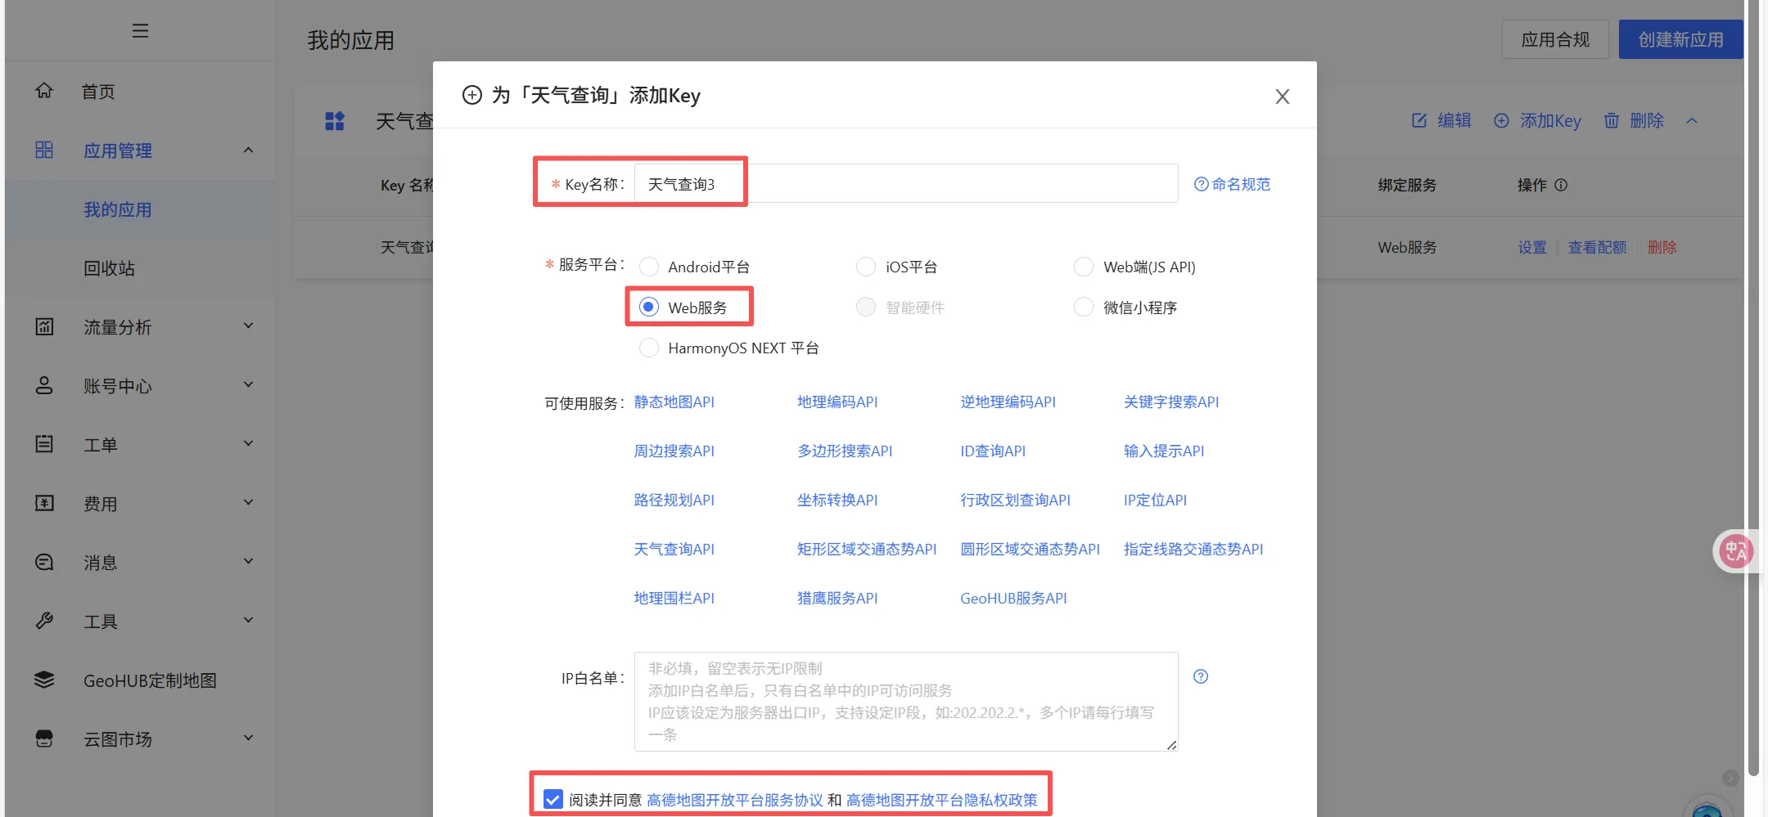This screenshot has width=1768, height=817.
Task: Open 首页 in the sidebar
Action: point(99,92)
